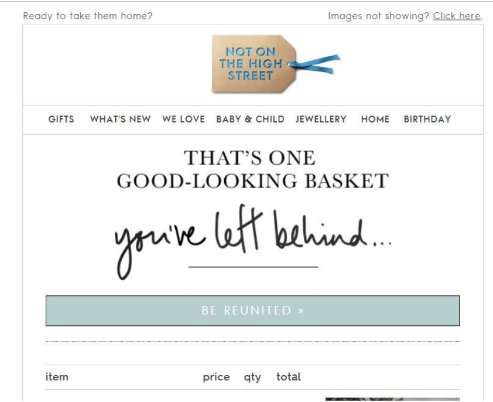
Task: Click the 'item' column header
Action: pyautogui.click(x=57, y=377)
